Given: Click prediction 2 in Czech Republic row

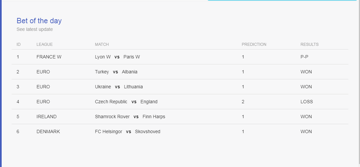Looking at the screenshot, I should [x=243, y=102].
